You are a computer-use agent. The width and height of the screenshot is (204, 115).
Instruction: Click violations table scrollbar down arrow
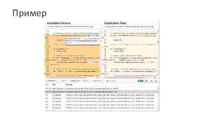(x=158, y=108)
